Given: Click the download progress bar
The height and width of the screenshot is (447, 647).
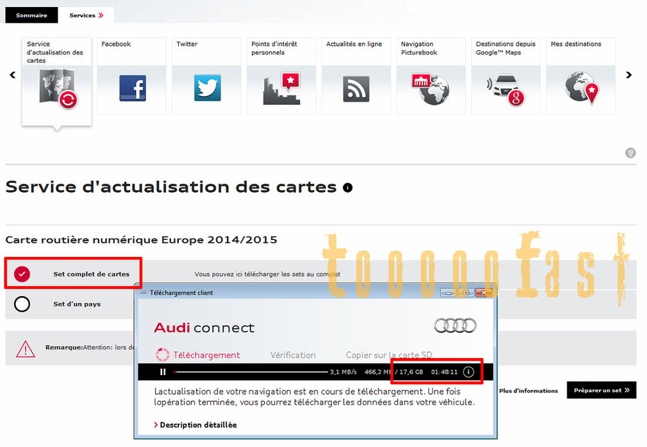Looking at the screenshot, I should pos(250,372).
